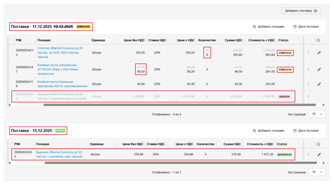This screenshot has height=185, width=333.
Task: Expand page size dropdown under second table
Action: (x=317, y=172)
